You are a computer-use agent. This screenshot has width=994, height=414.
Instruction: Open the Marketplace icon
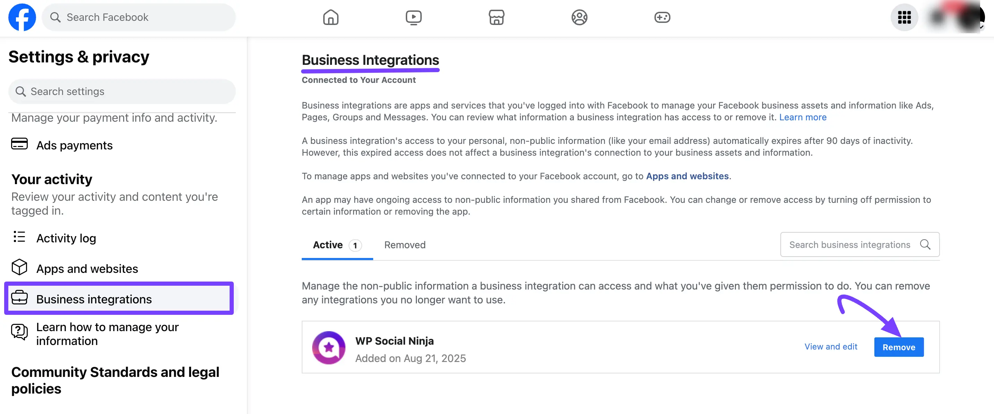click(x=496, y=17)
